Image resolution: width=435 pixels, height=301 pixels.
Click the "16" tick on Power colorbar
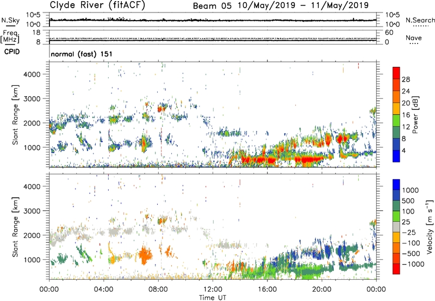click(x=406, y=115)
